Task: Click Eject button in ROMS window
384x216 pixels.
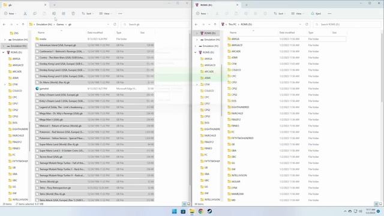Action: pos(316,14)
